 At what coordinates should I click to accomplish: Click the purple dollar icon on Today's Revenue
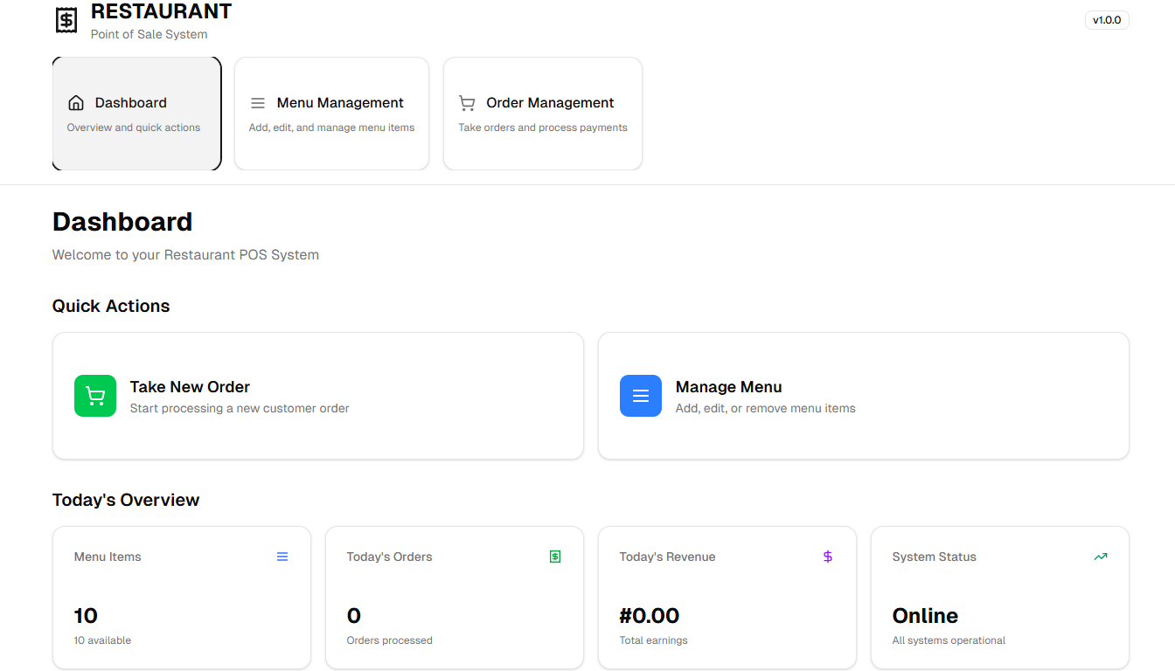click(x=828, y=557)
